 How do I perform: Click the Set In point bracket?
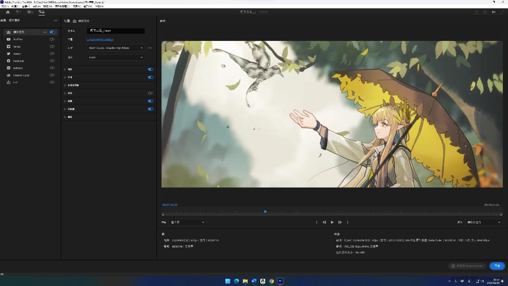[317, 222]
